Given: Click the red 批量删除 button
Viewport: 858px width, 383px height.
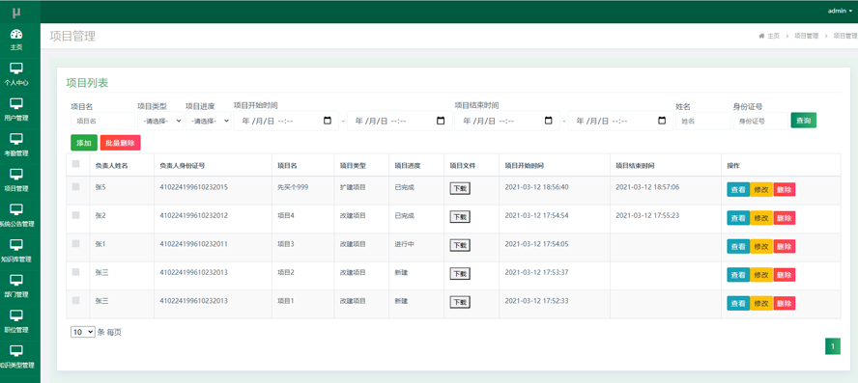Looking at the screenshot, I should coord(121,143).
